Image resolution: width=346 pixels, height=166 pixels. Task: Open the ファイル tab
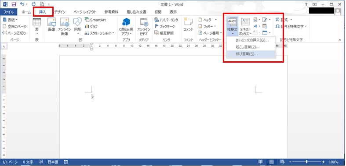[8, 12]
